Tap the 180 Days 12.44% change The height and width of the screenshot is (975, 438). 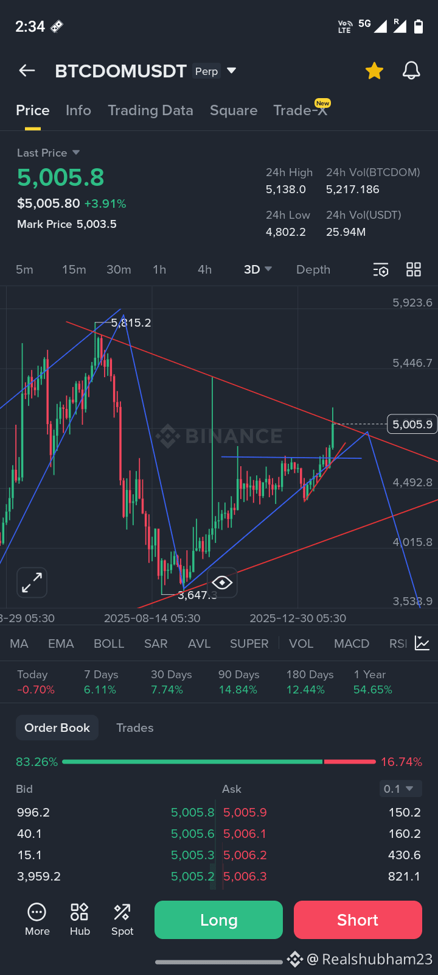coord(310,682)
